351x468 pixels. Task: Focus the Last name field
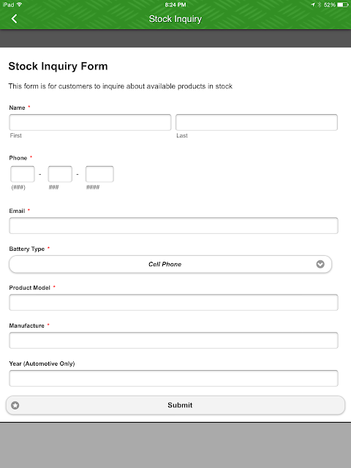tap(257, 122)
